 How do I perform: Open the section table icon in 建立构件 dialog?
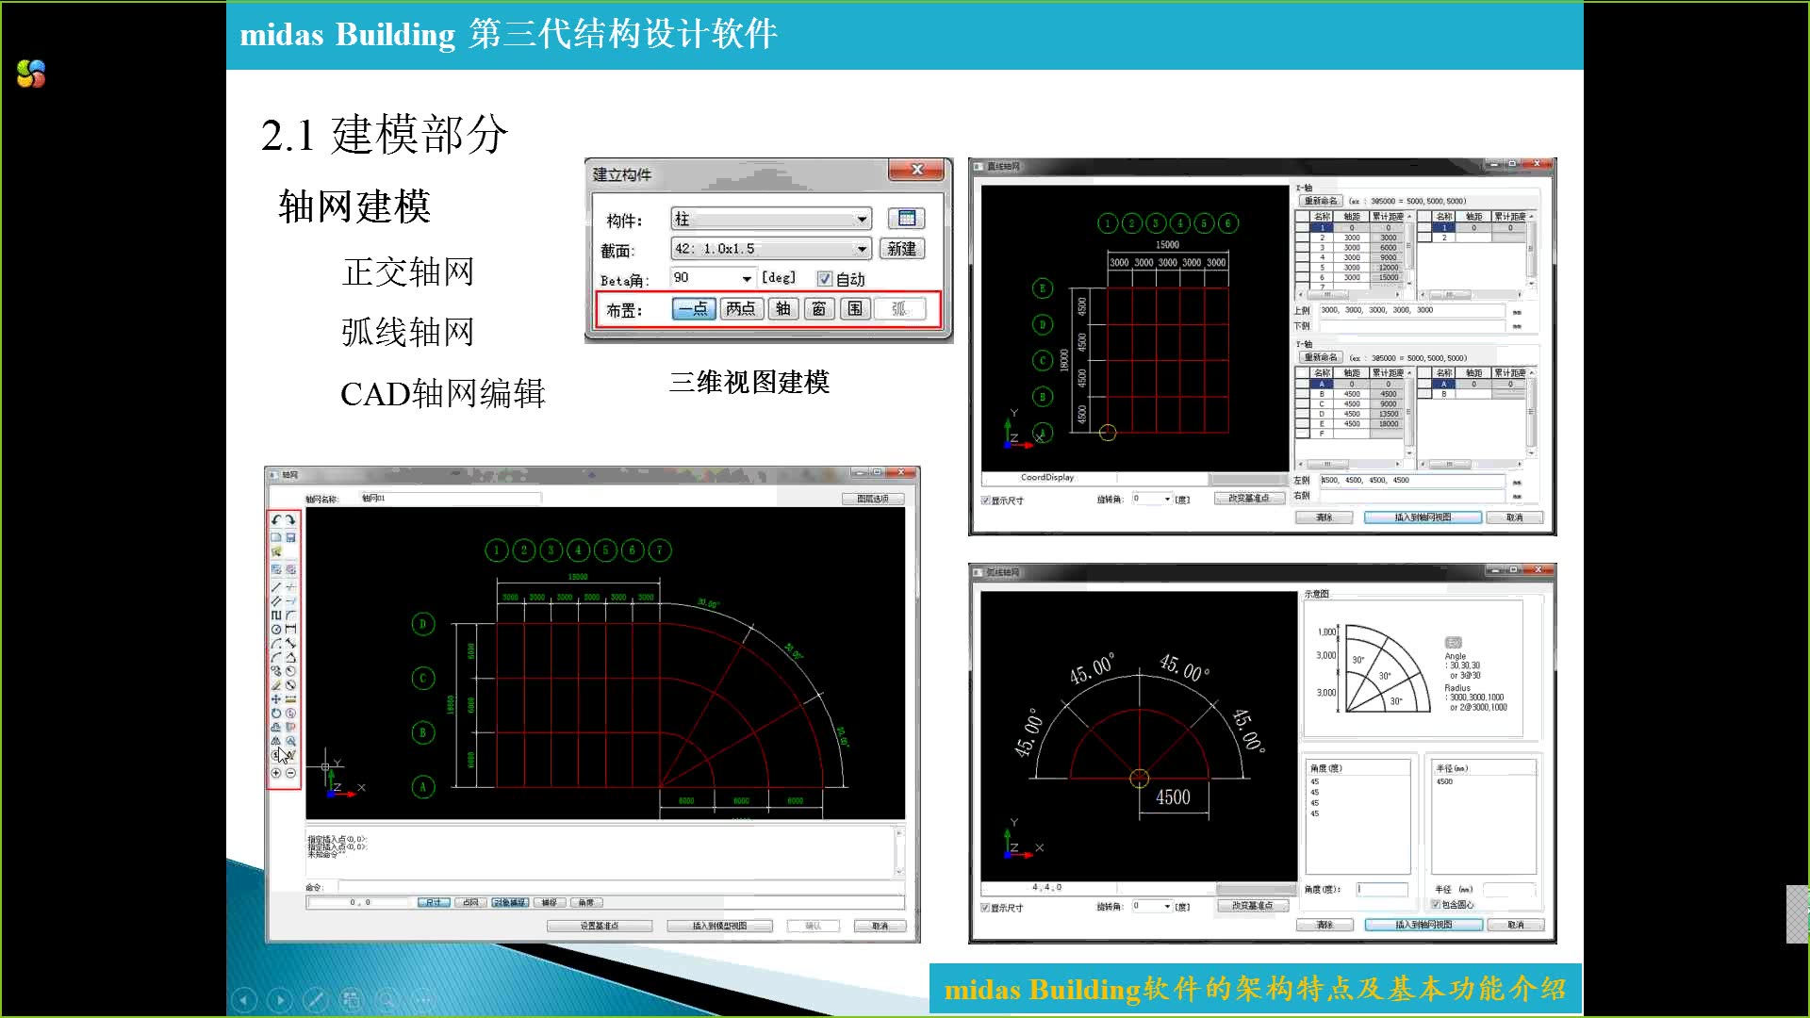click(x=906, y=219)
